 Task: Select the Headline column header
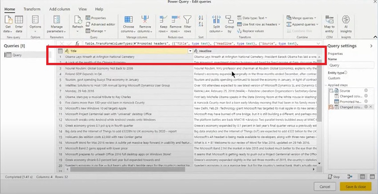tap(257, 51)
